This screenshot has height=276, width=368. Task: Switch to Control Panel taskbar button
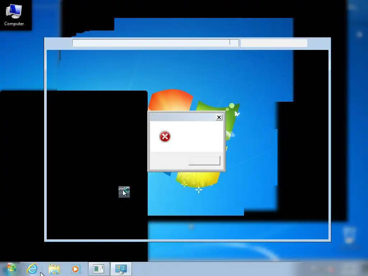click(121, 269)
